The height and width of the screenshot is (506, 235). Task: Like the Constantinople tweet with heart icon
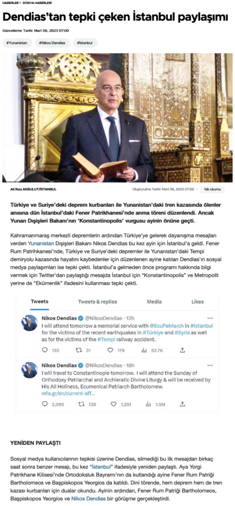(113, 404)
